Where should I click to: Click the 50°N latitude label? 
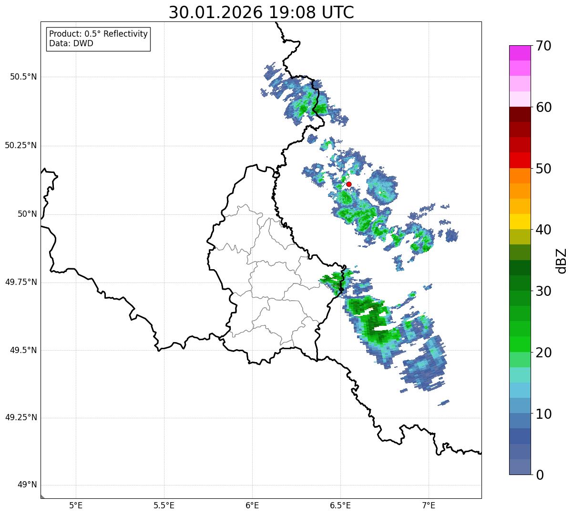[x=27, y=214]
